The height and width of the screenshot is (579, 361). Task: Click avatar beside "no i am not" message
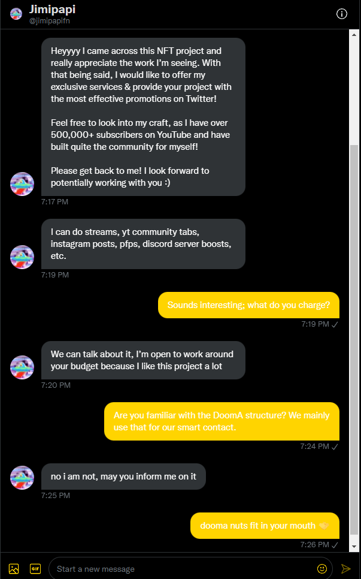pyautogui.click(x=22, y=477)
